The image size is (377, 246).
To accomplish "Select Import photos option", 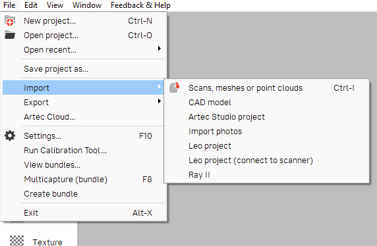I will (267, 132).
